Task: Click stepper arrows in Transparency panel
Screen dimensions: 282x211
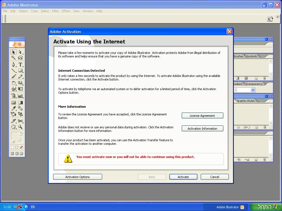Action: pyautogui.click(x=236, y=90)
